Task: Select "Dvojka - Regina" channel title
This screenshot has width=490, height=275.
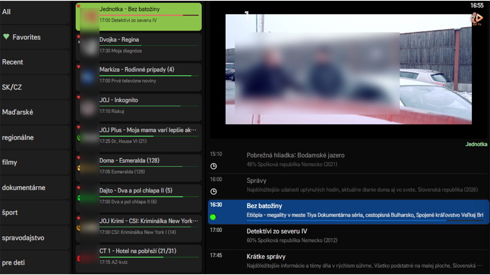Action: click(x=119, y=39)
